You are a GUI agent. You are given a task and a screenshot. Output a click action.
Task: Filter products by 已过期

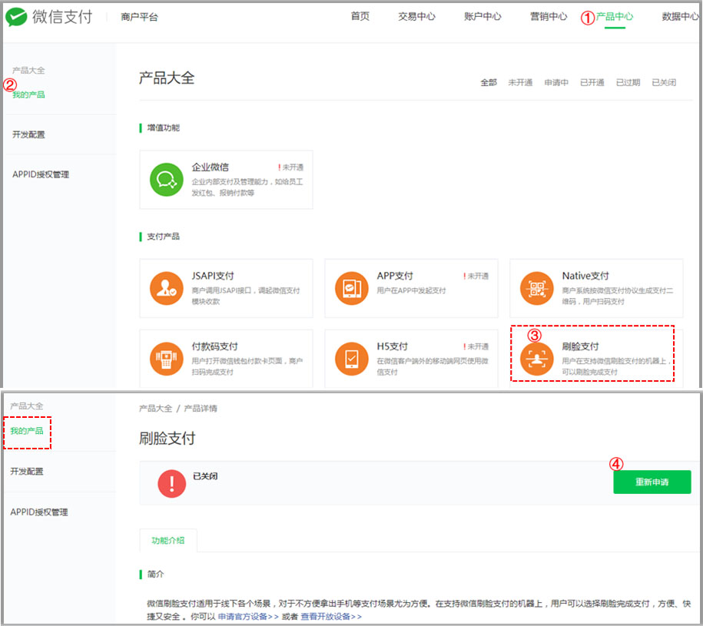(x=628, y=82)
